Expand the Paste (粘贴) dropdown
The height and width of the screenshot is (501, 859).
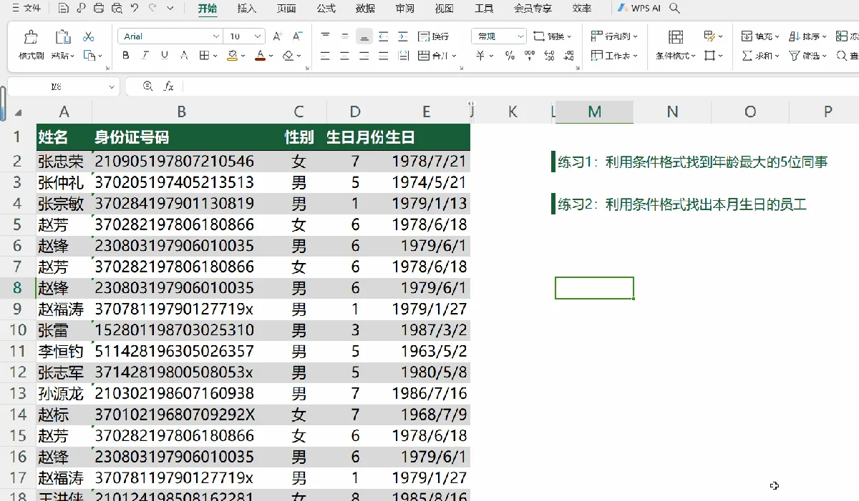click(63, 55)
